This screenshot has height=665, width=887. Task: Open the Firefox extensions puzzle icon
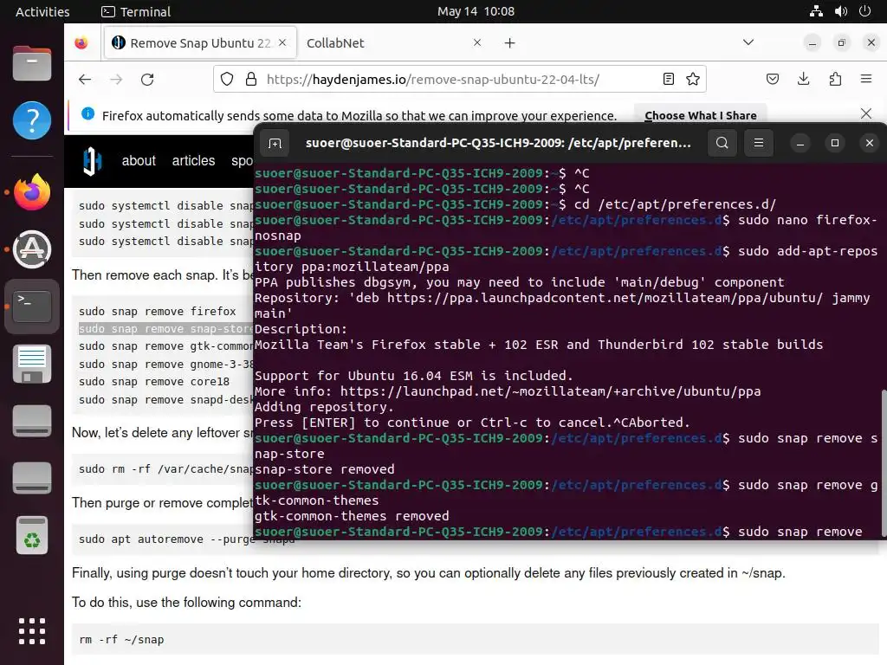pos(835,79)
